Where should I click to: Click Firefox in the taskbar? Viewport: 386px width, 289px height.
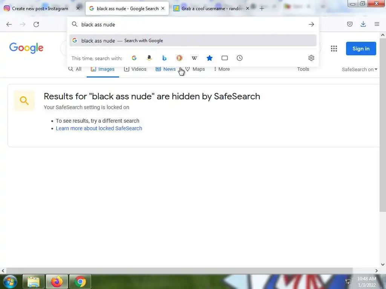tap(57, 281)
